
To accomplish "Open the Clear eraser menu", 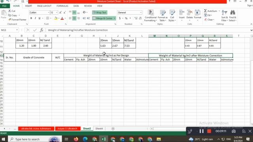I will 209,20.
